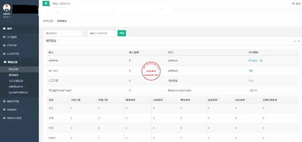Focus the member phone number input field
This screenshot has height=142, width=302.
click(x=102, y=33)
